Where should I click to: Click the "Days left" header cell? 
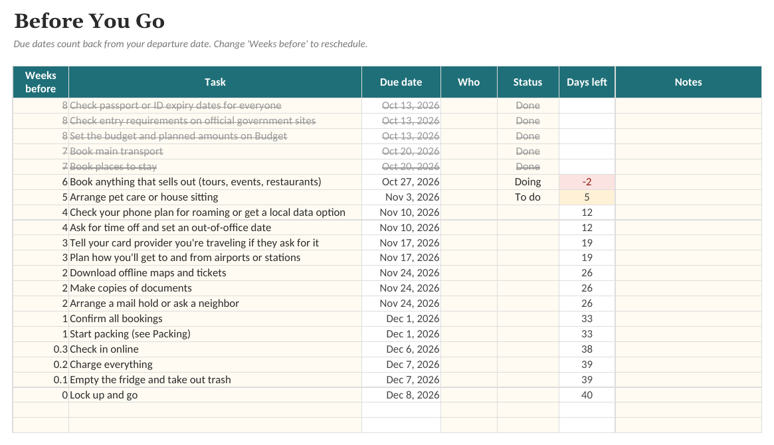pyautogui.click(x=587, y=82)
